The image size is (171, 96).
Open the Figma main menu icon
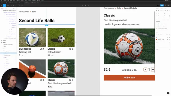(1, 5)
